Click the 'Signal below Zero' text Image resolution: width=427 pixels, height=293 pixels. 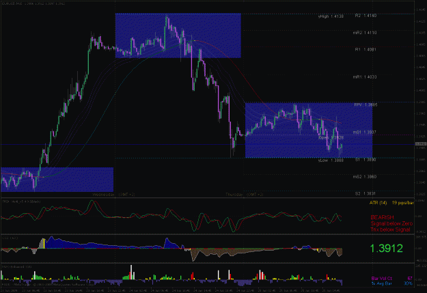[x=391, y=223]
